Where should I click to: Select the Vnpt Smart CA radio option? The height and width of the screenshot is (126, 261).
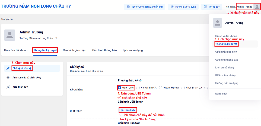click(183, 88)
